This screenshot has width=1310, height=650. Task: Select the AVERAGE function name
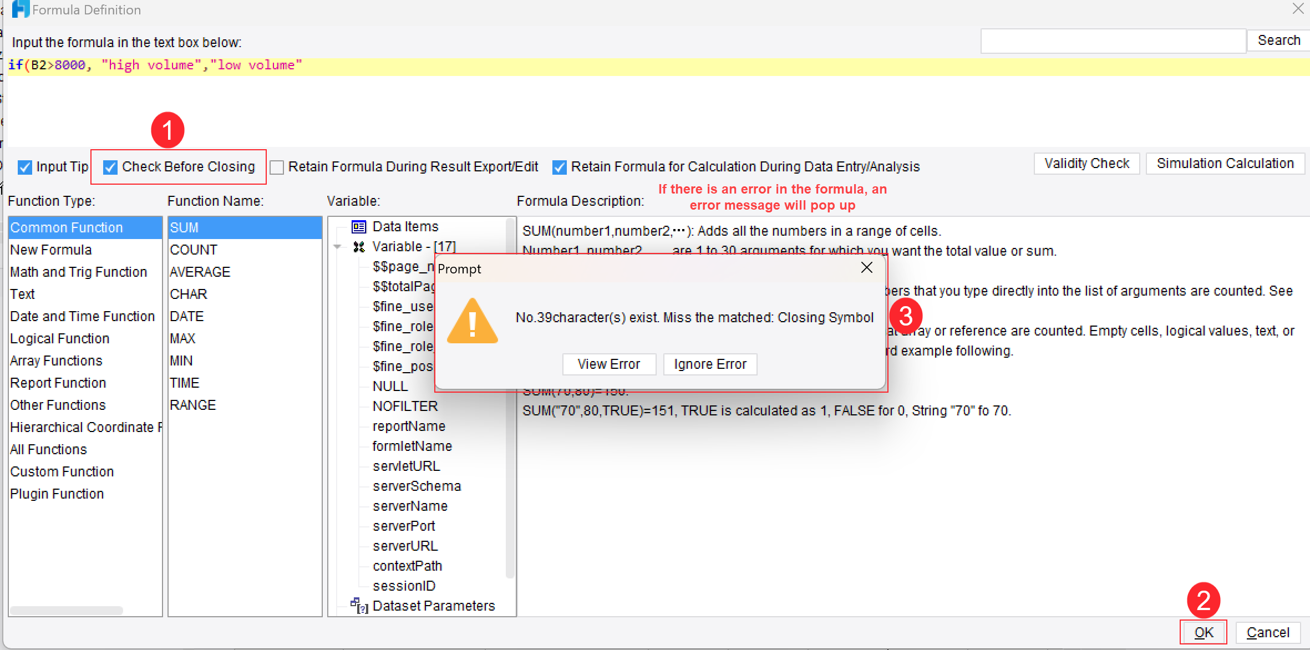click(x=245, y=272)
